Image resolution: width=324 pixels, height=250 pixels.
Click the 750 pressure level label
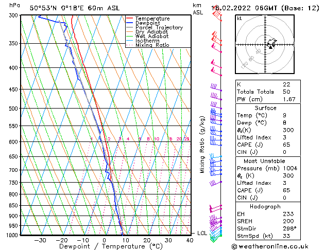[14, 183]
